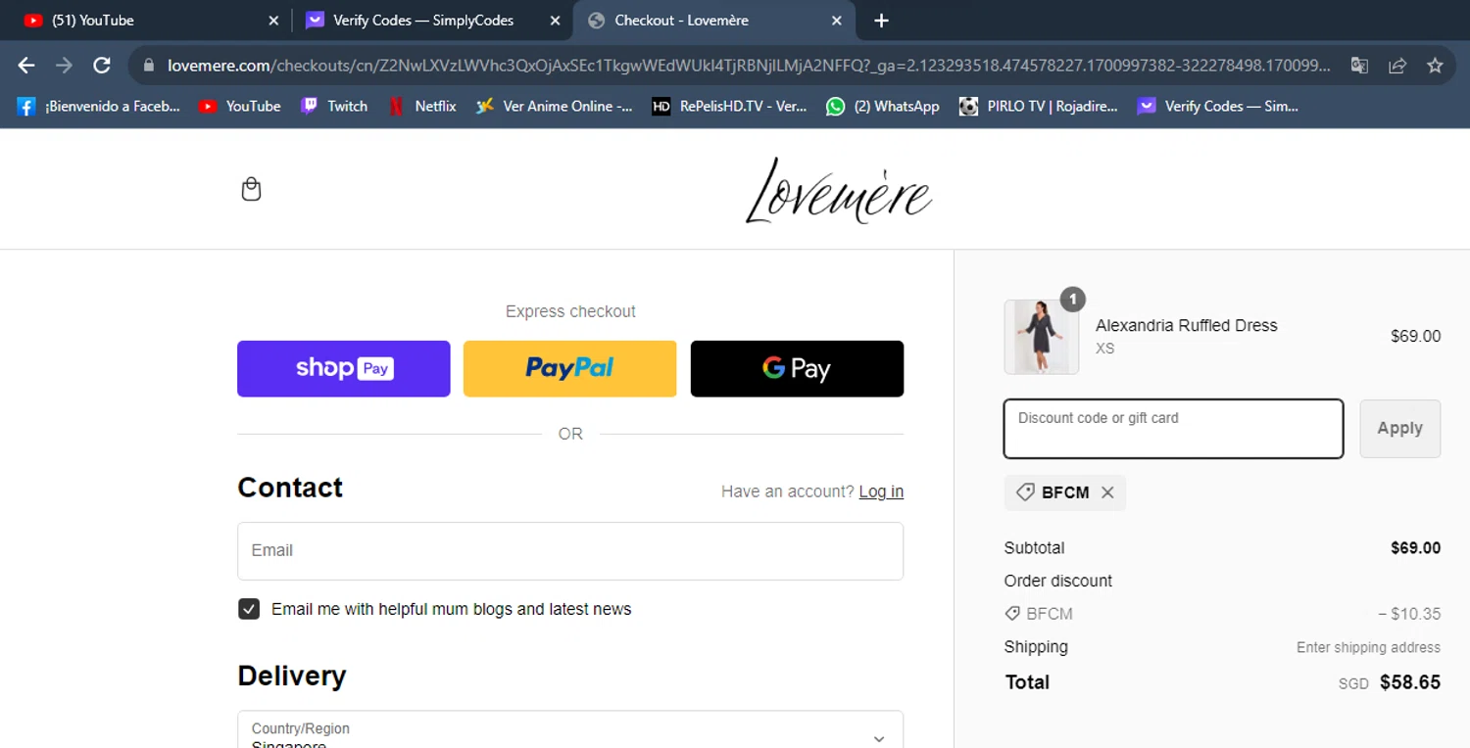Pay with Google Pay

[797, 369]
